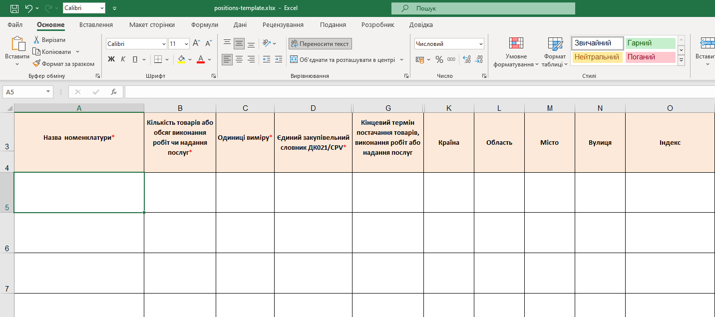The image size is (715, 317).
Task: Click the Пошук search field
Action: click(x=483, y=8)
